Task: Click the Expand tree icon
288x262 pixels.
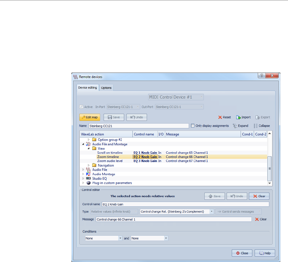Action: click(x=235, y=126)
